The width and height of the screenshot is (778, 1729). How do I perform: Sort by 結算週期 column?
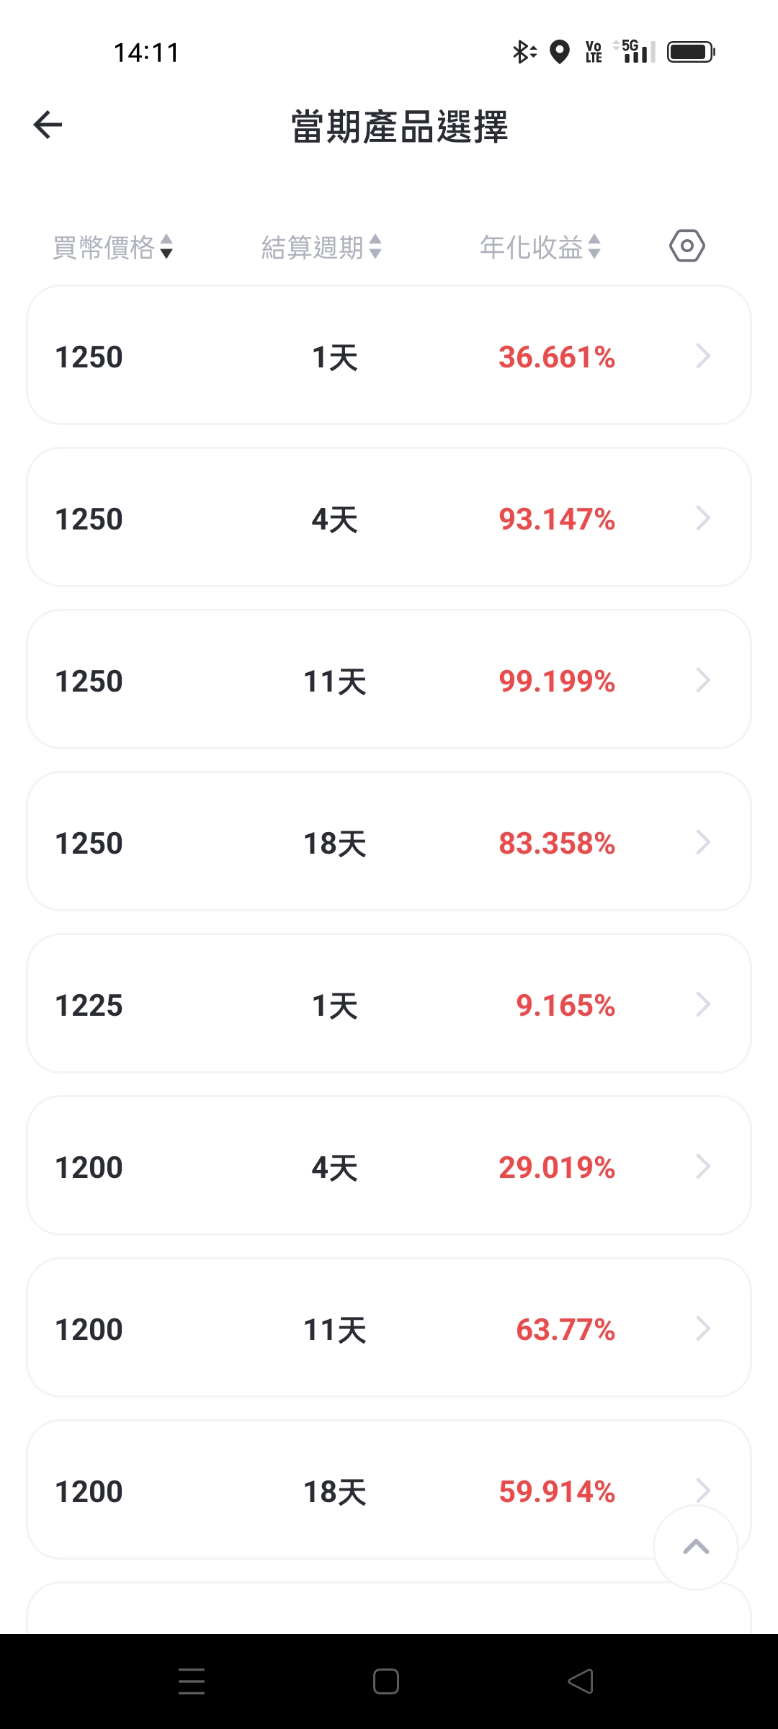click(x=321, y=247)
